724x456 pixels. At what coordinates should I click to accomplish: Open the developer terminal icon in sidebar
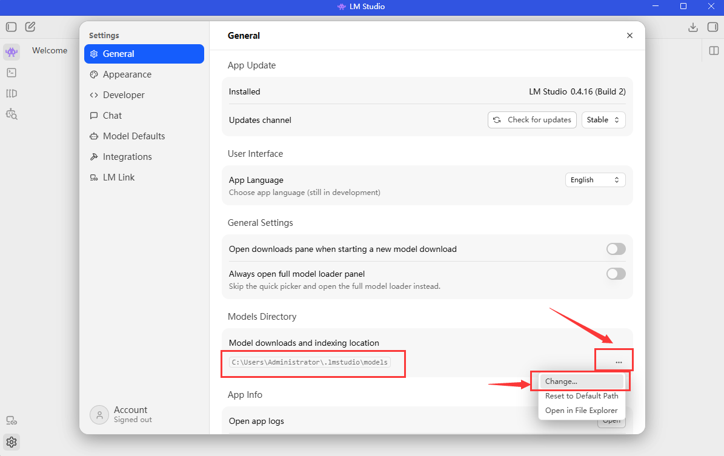pyautogui.click(x=12, y=73)
